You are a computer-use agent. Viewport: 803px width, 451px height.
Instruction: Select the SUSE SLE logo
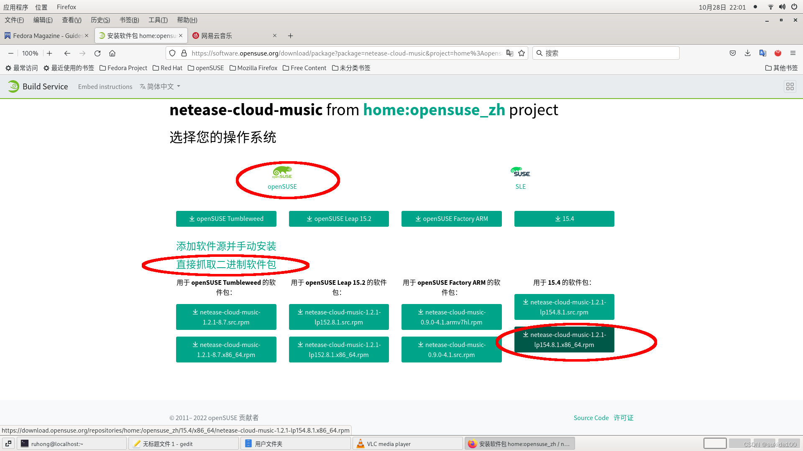point(520,172)
